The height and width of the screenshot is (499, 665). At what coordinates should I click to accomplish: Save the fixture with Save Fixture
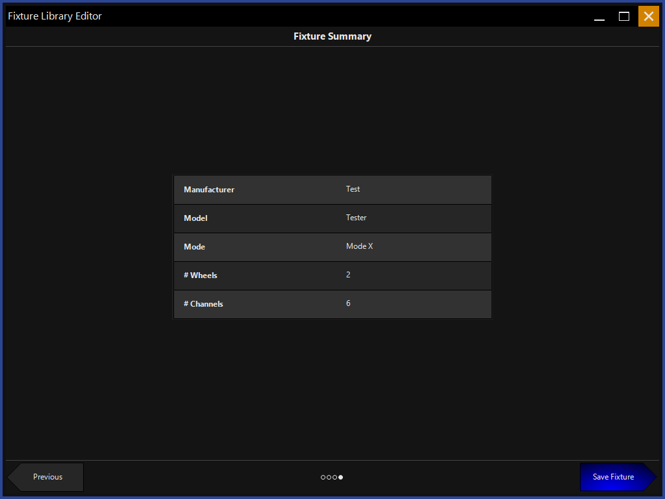(614, 477)
